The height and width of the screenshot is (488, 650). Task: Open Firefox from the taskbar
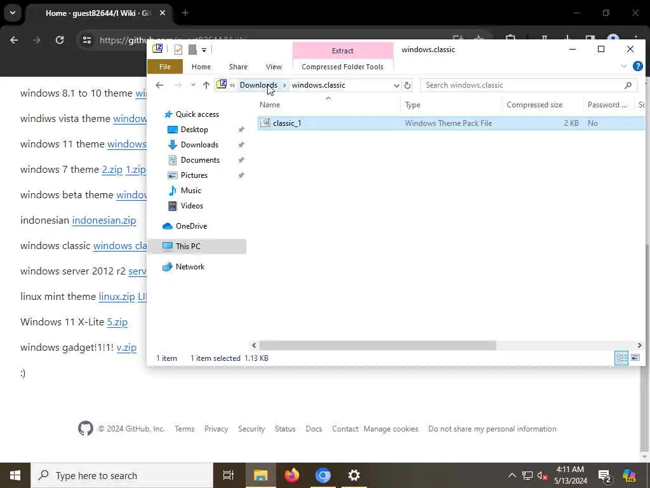click(x=292, y=475)
